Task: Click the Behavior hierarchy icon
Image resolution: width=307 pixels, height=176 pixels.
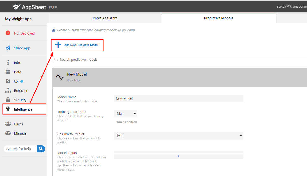Action: pos(8,90)
